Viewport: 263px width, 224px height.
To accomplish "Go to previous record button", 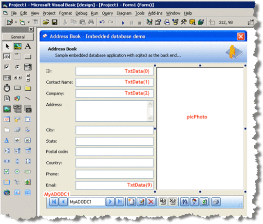I will click(63, 202).
